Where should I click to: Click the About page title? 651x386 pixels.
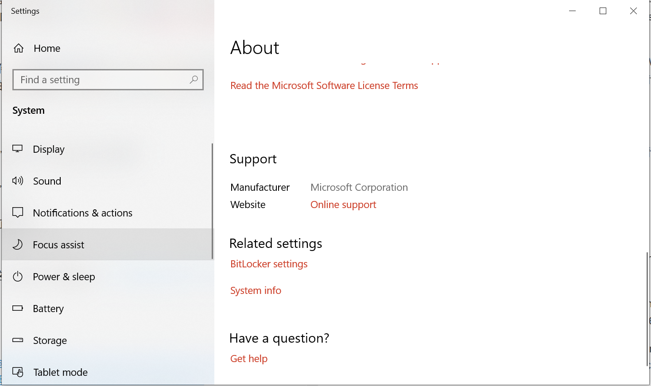255,48
